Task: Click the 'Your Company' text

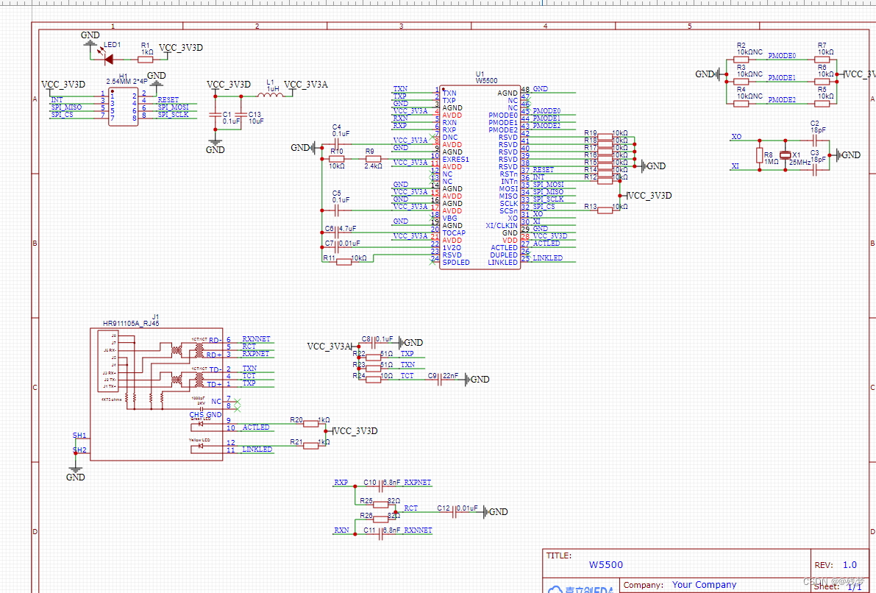Action: 704,585
